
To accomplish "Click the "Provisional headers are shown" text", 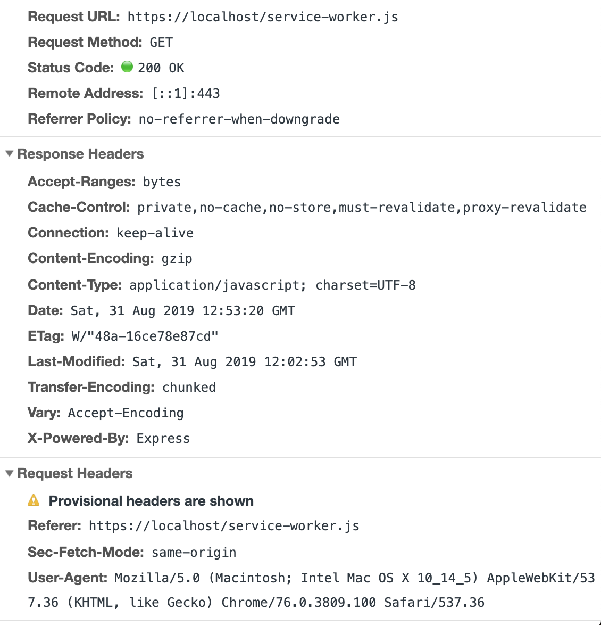I will click(x=151, y=501).
